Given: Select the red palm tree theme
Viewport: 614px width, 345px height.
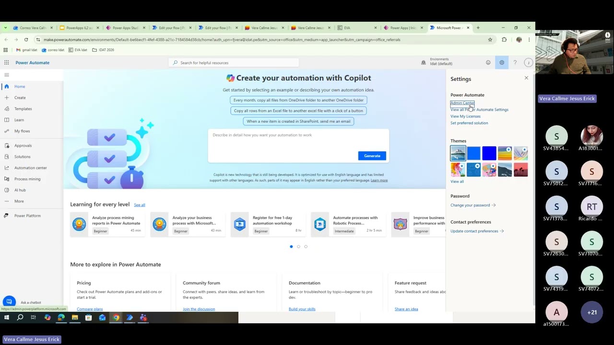Looking at the screenshot, I should [520, 170].
